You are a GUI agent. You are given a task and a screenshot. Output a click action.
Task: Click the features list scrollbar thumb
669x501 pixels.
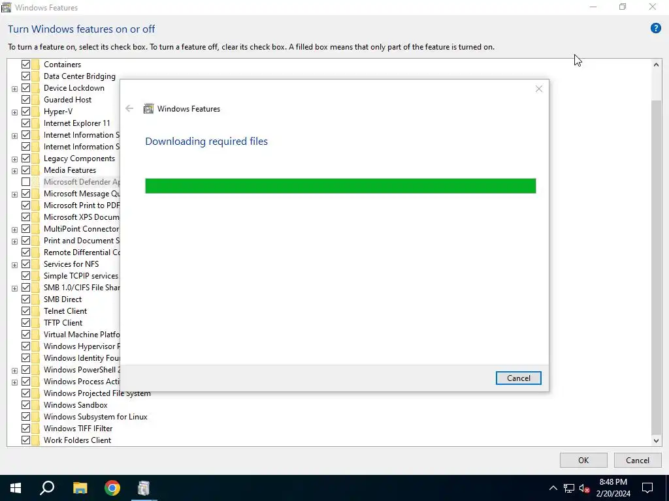pyautogui.click(x=656, y=266)
